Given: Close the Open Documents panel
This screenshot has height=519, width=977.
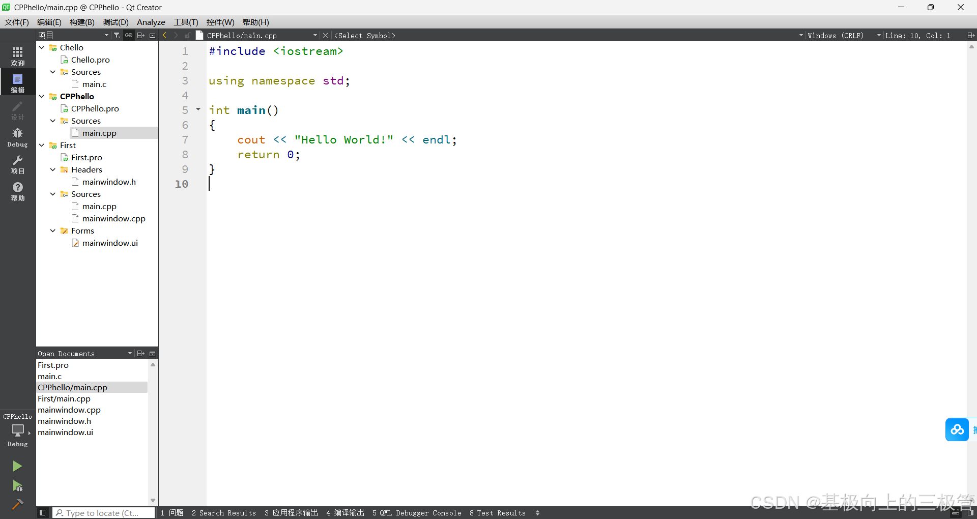Looking at the screenshot, I should point(152,353).
